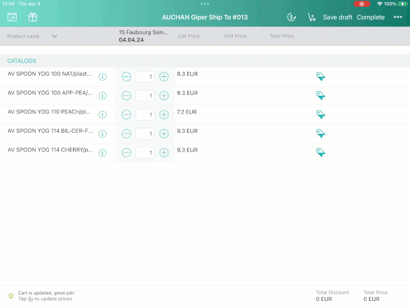
Task: Tap the multitasking dots at top center
Action: (x=205, y=4)
